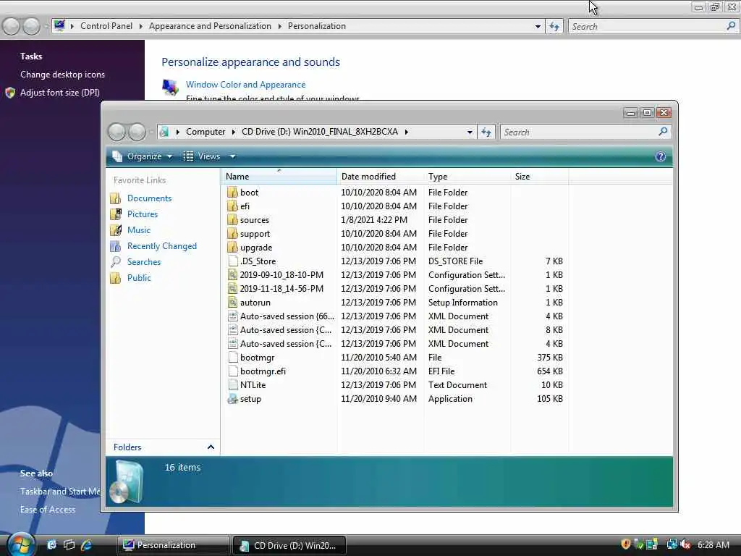Click Adjust font size (DPI) task

pos(59,93)
